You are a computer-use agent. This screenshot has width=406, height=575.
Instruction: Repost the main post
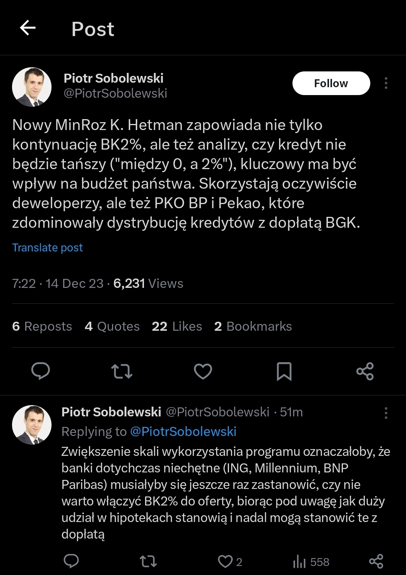pyautogui.click(x=122, y=371)
